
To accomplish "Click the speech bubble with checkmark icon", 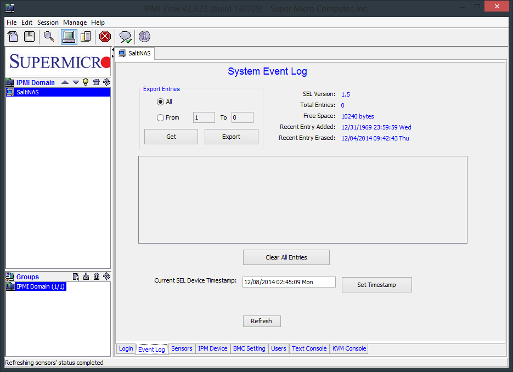I will (125, 37).
